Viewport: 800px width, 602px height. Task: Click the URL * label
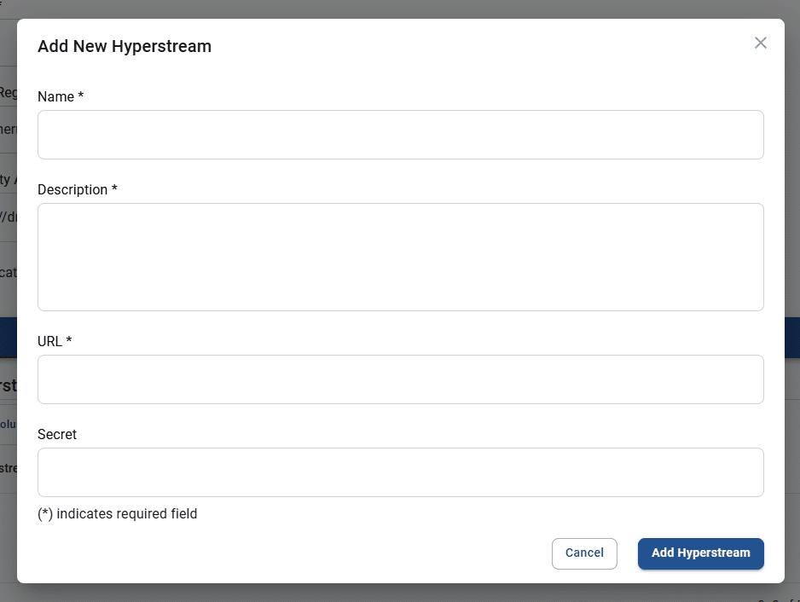55,341
